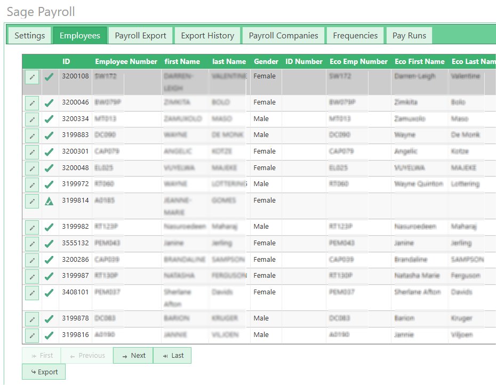Sort by last Name column header
The width and height of the screenshot is (496, 385).
pyautogui.click(x=229, y=61)
